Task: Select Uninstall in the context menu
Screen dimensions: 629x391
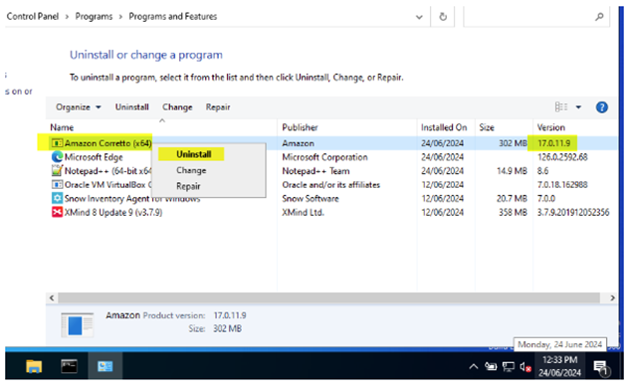Action: pos(194,154)
